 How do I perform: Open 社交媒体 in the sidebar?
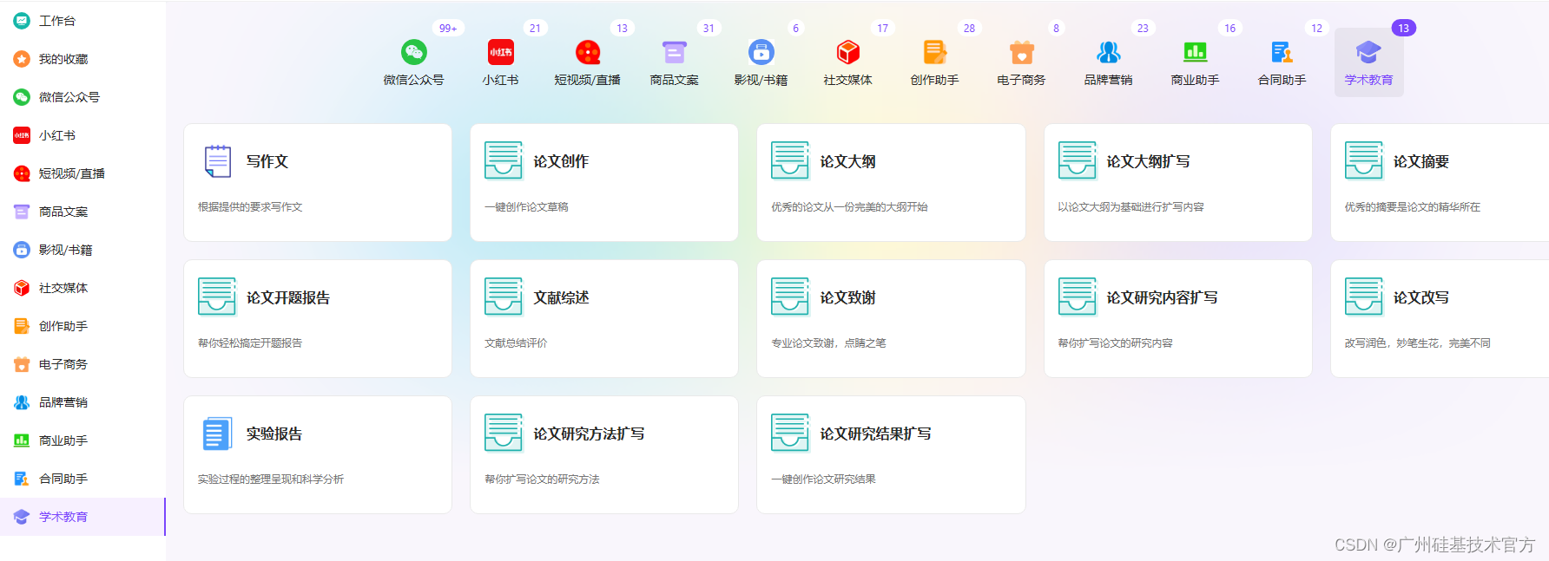82,288
